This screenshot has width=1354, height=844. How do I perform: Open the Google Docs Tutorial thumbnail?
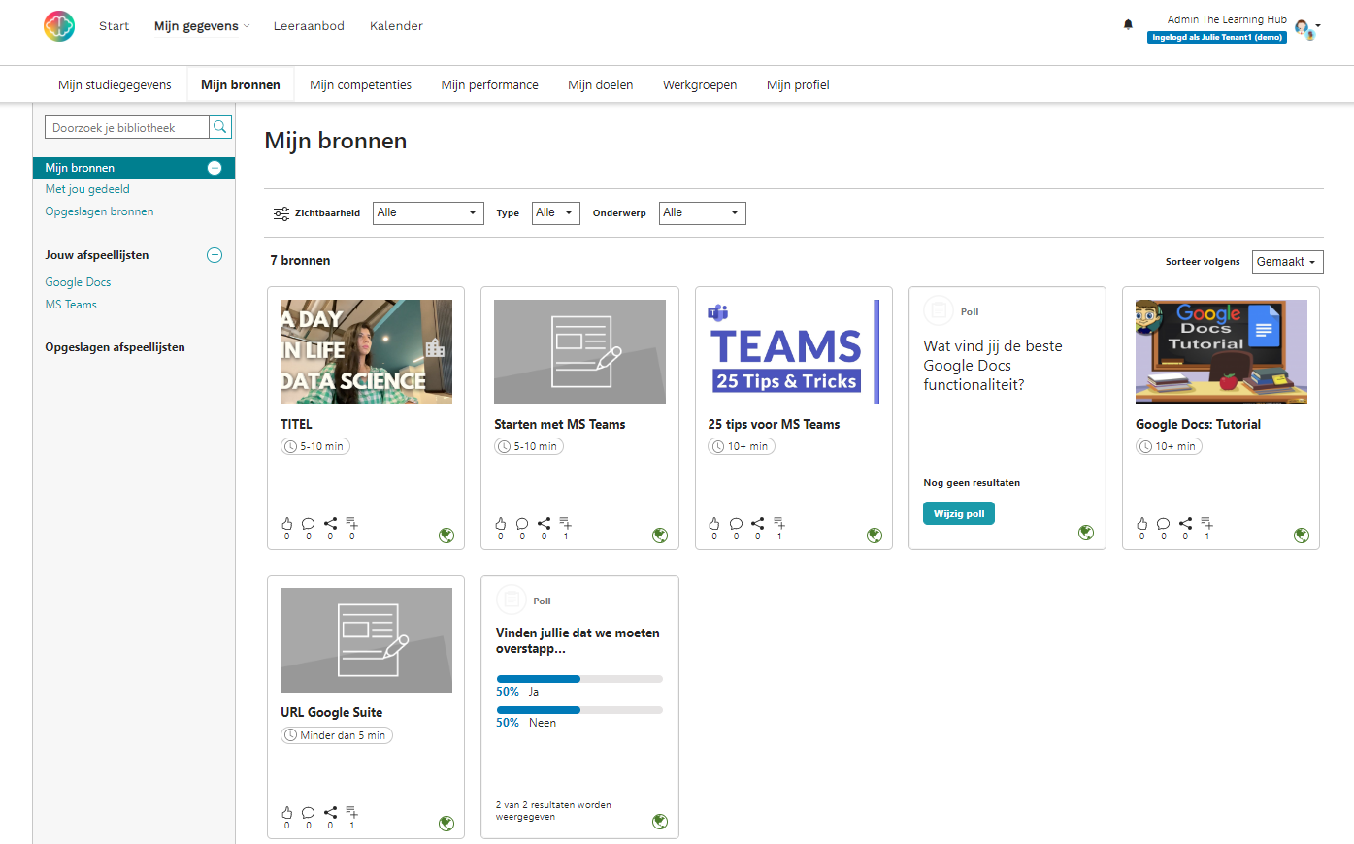coord(1221,351)
